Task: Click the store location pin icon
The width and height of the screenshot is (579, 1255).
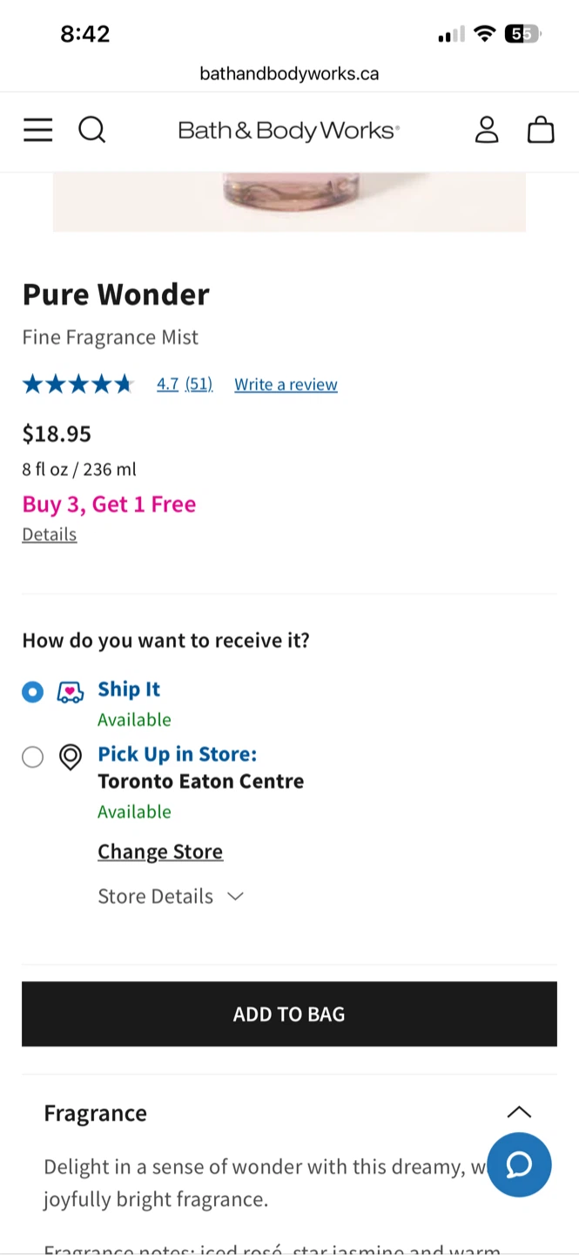Action: [x=71, y=756]
